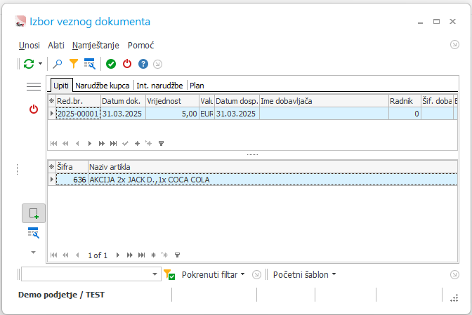The width and height of the screenshot is (472, 315).
Task: Expand the sidebar down arrow
Action: pos(34,252)
